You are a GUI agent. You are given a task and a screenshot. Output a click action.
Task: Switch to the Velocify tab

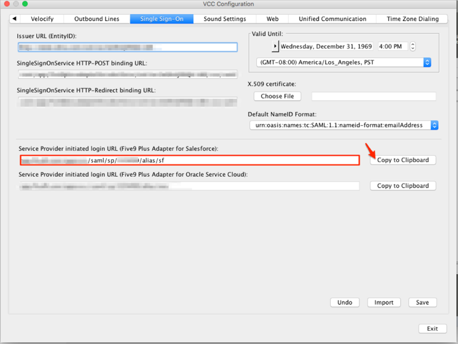(44, 19)
